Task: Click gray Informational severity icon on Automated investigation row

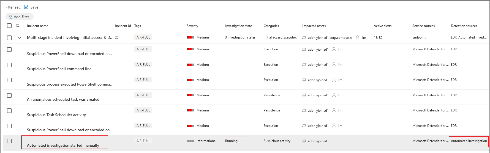Action: tap(190, 141)
